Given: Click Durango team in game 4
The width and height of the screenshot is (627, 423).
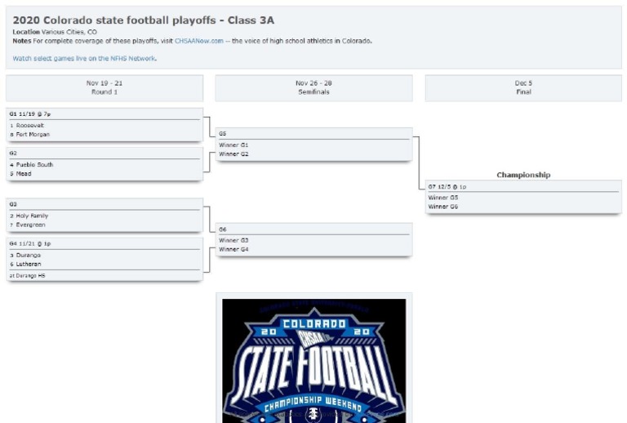Looking at the screenshot, I should click(x=29, y=256).
